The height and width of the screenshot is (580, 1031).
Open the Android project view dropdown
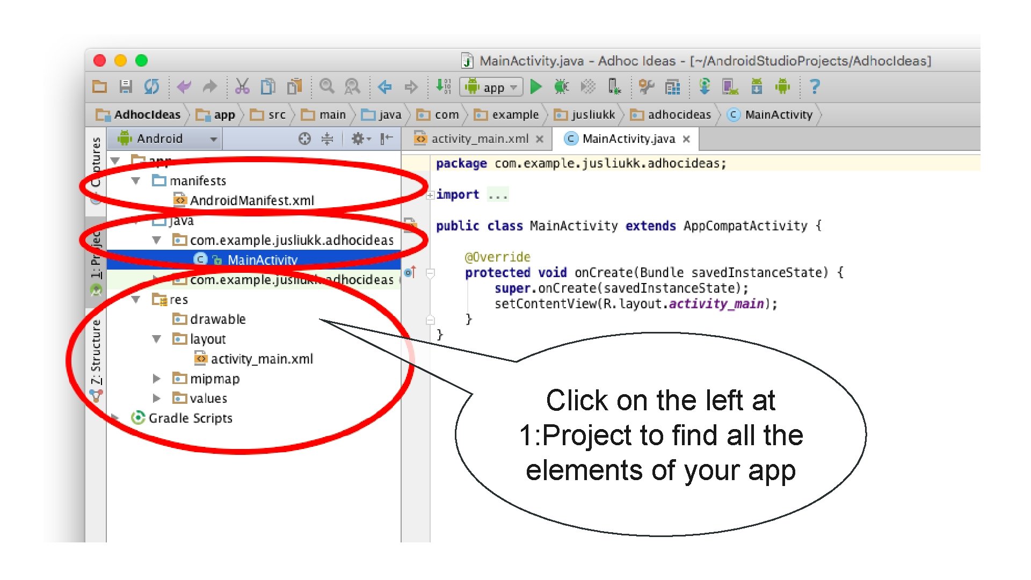point(168,139)
